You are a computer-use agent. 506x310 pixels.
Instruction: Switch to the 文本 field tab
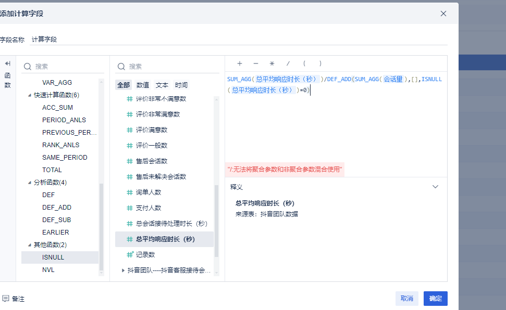tap(162, 85)
